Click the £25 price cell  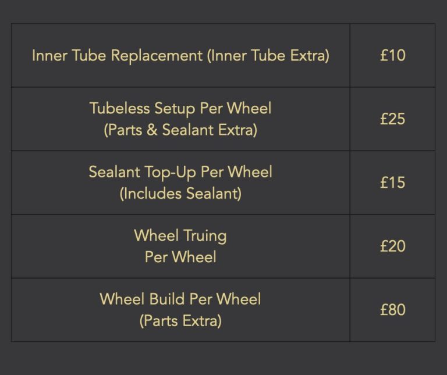point(392,119)
